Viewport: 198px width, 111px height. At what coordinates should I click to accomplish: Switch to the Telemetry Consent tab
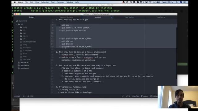click(x=66, y=17)
